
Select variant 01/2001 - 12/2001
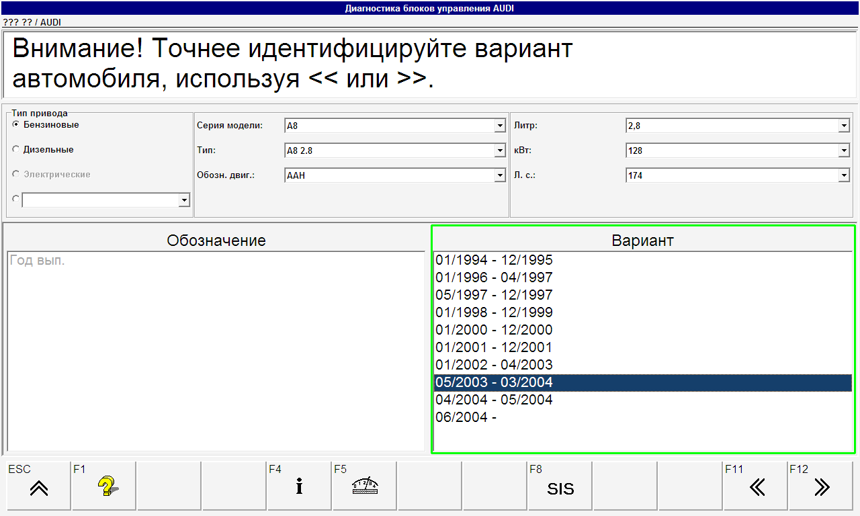(x=642, y=347)
